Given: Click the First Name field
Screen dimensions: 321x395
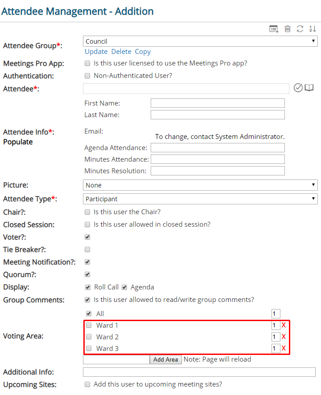Looking at the screenshot, I should [x=218, y=103].
